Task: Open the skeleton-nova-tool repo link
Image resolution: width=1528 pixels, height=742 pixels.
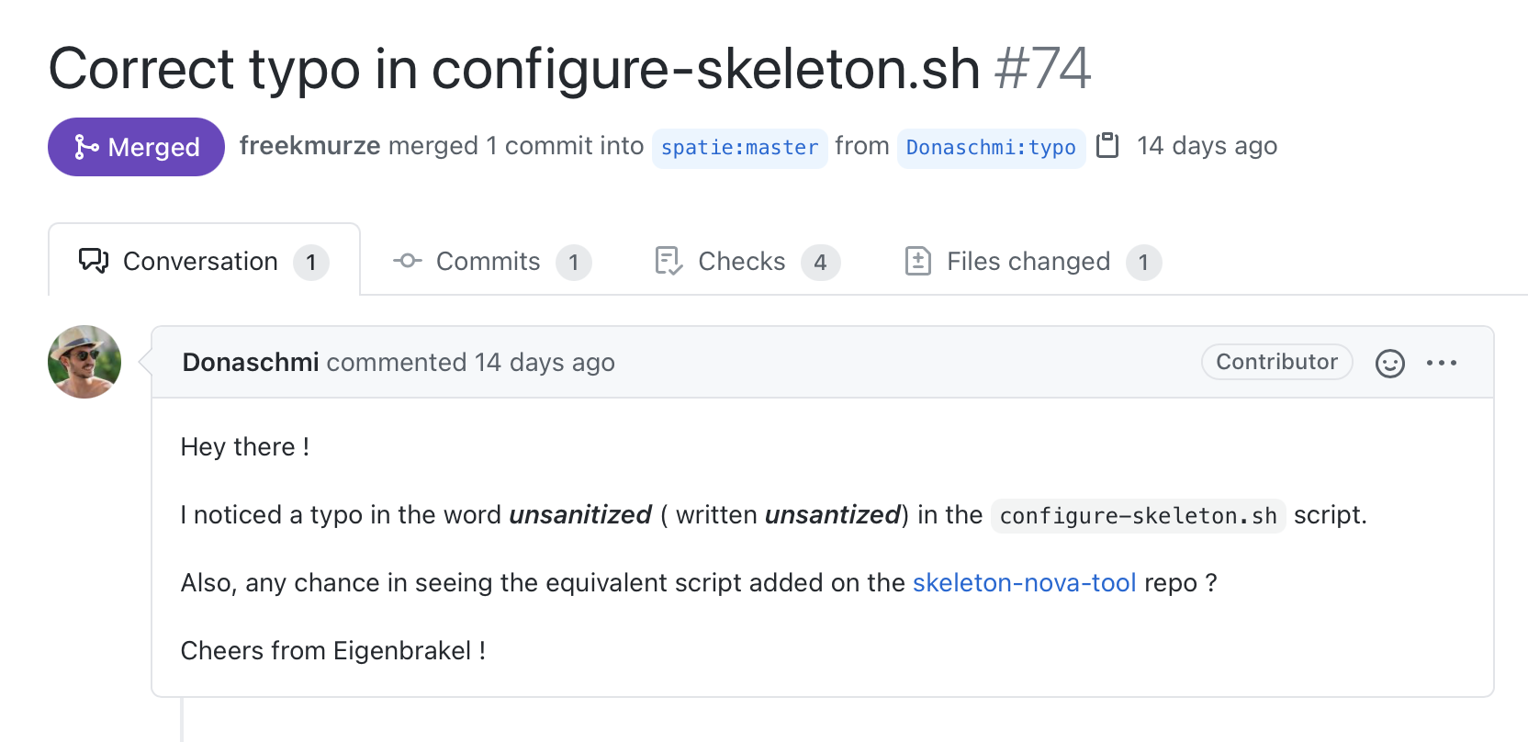Action: (x=1024, y=582)
